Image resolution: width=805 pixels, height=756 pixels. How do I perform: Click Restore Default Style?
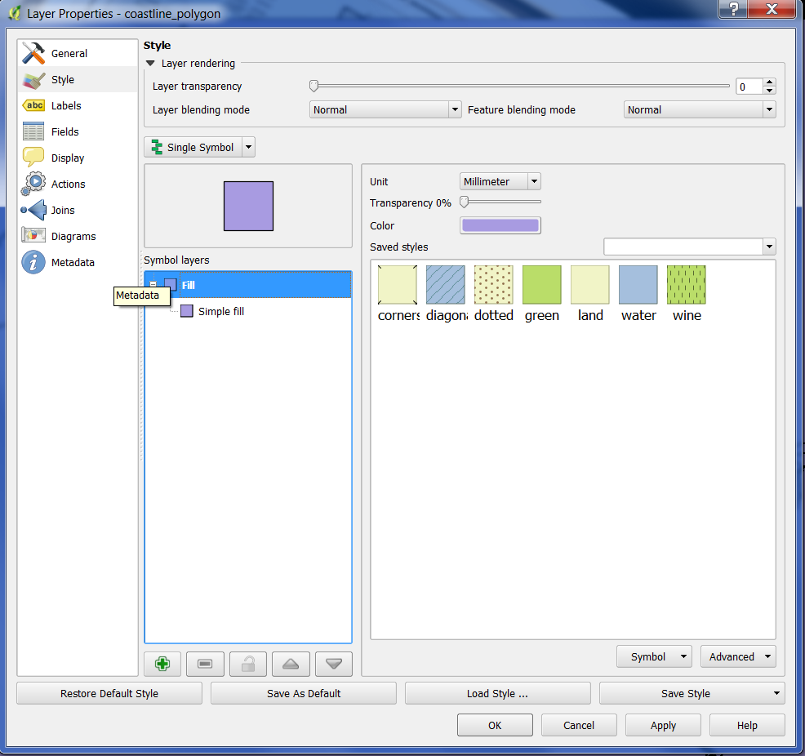click(109, 693)
